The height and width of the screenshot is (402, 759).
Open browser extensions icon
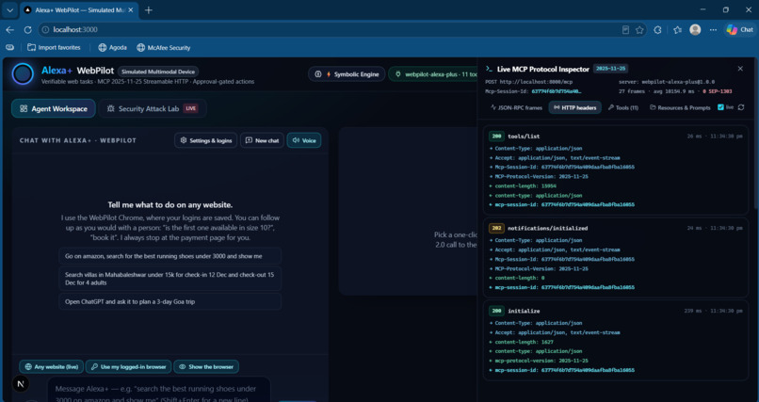click(657, 30)
